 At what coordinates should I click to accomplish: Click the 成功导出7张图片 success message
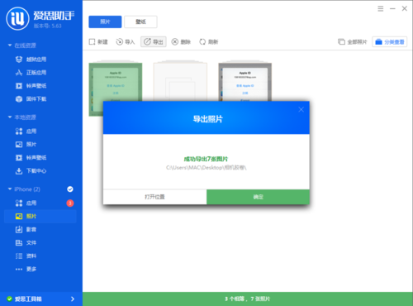pos(206,159)
